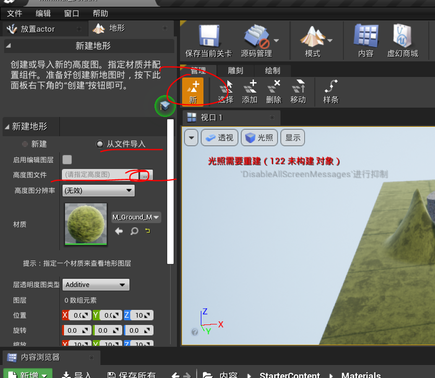
Task: Click the StarterContent path breadcrumb
Action: 290,375
